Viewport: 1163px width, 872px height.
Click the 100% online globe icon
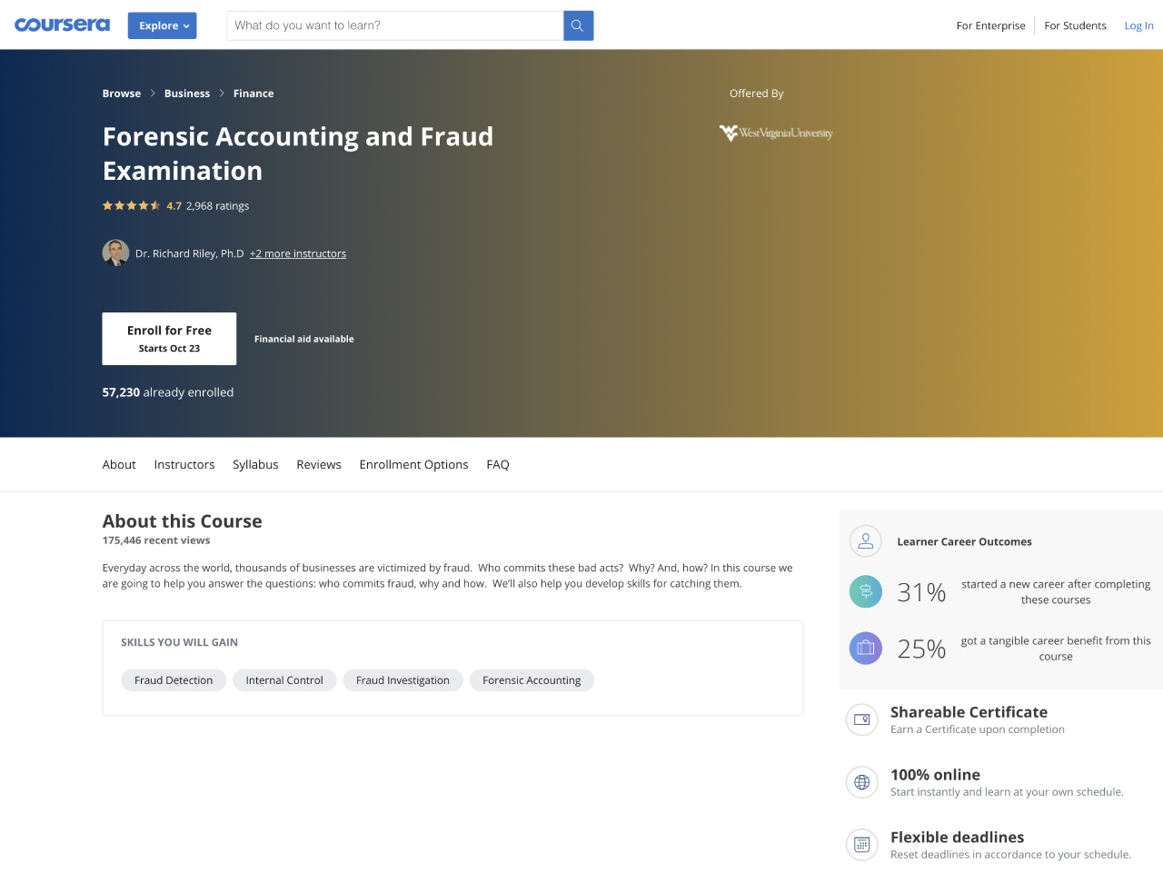click(x=862, y=782)
